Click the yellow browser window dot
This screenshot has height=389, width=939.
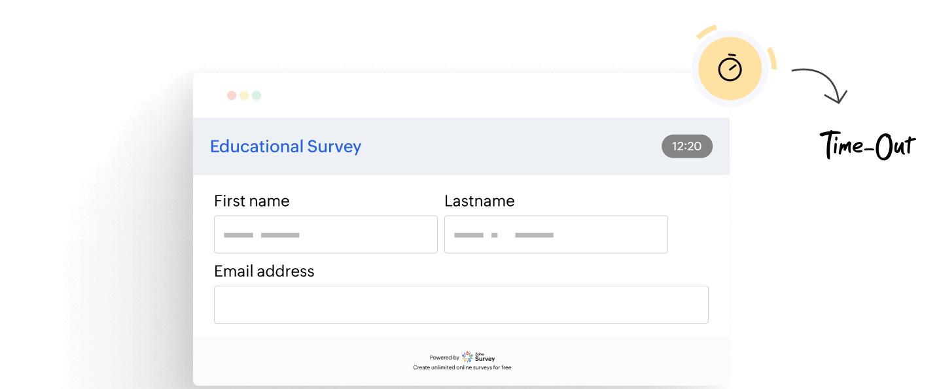click(243, 94)
